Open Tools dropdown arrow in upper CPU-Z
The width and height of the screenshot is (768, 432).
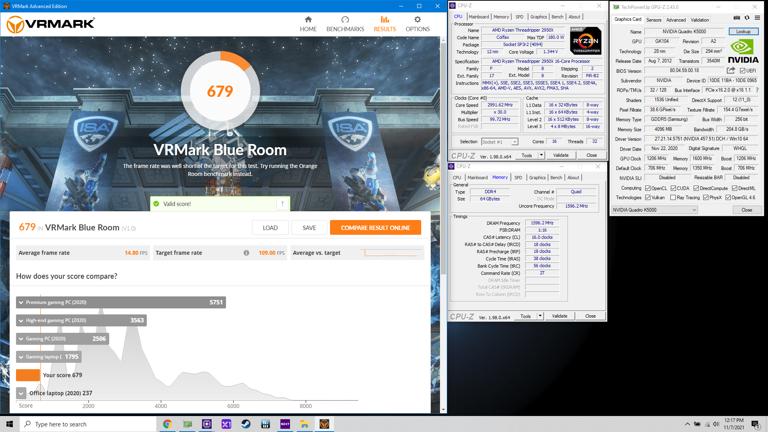coord(541,155)
